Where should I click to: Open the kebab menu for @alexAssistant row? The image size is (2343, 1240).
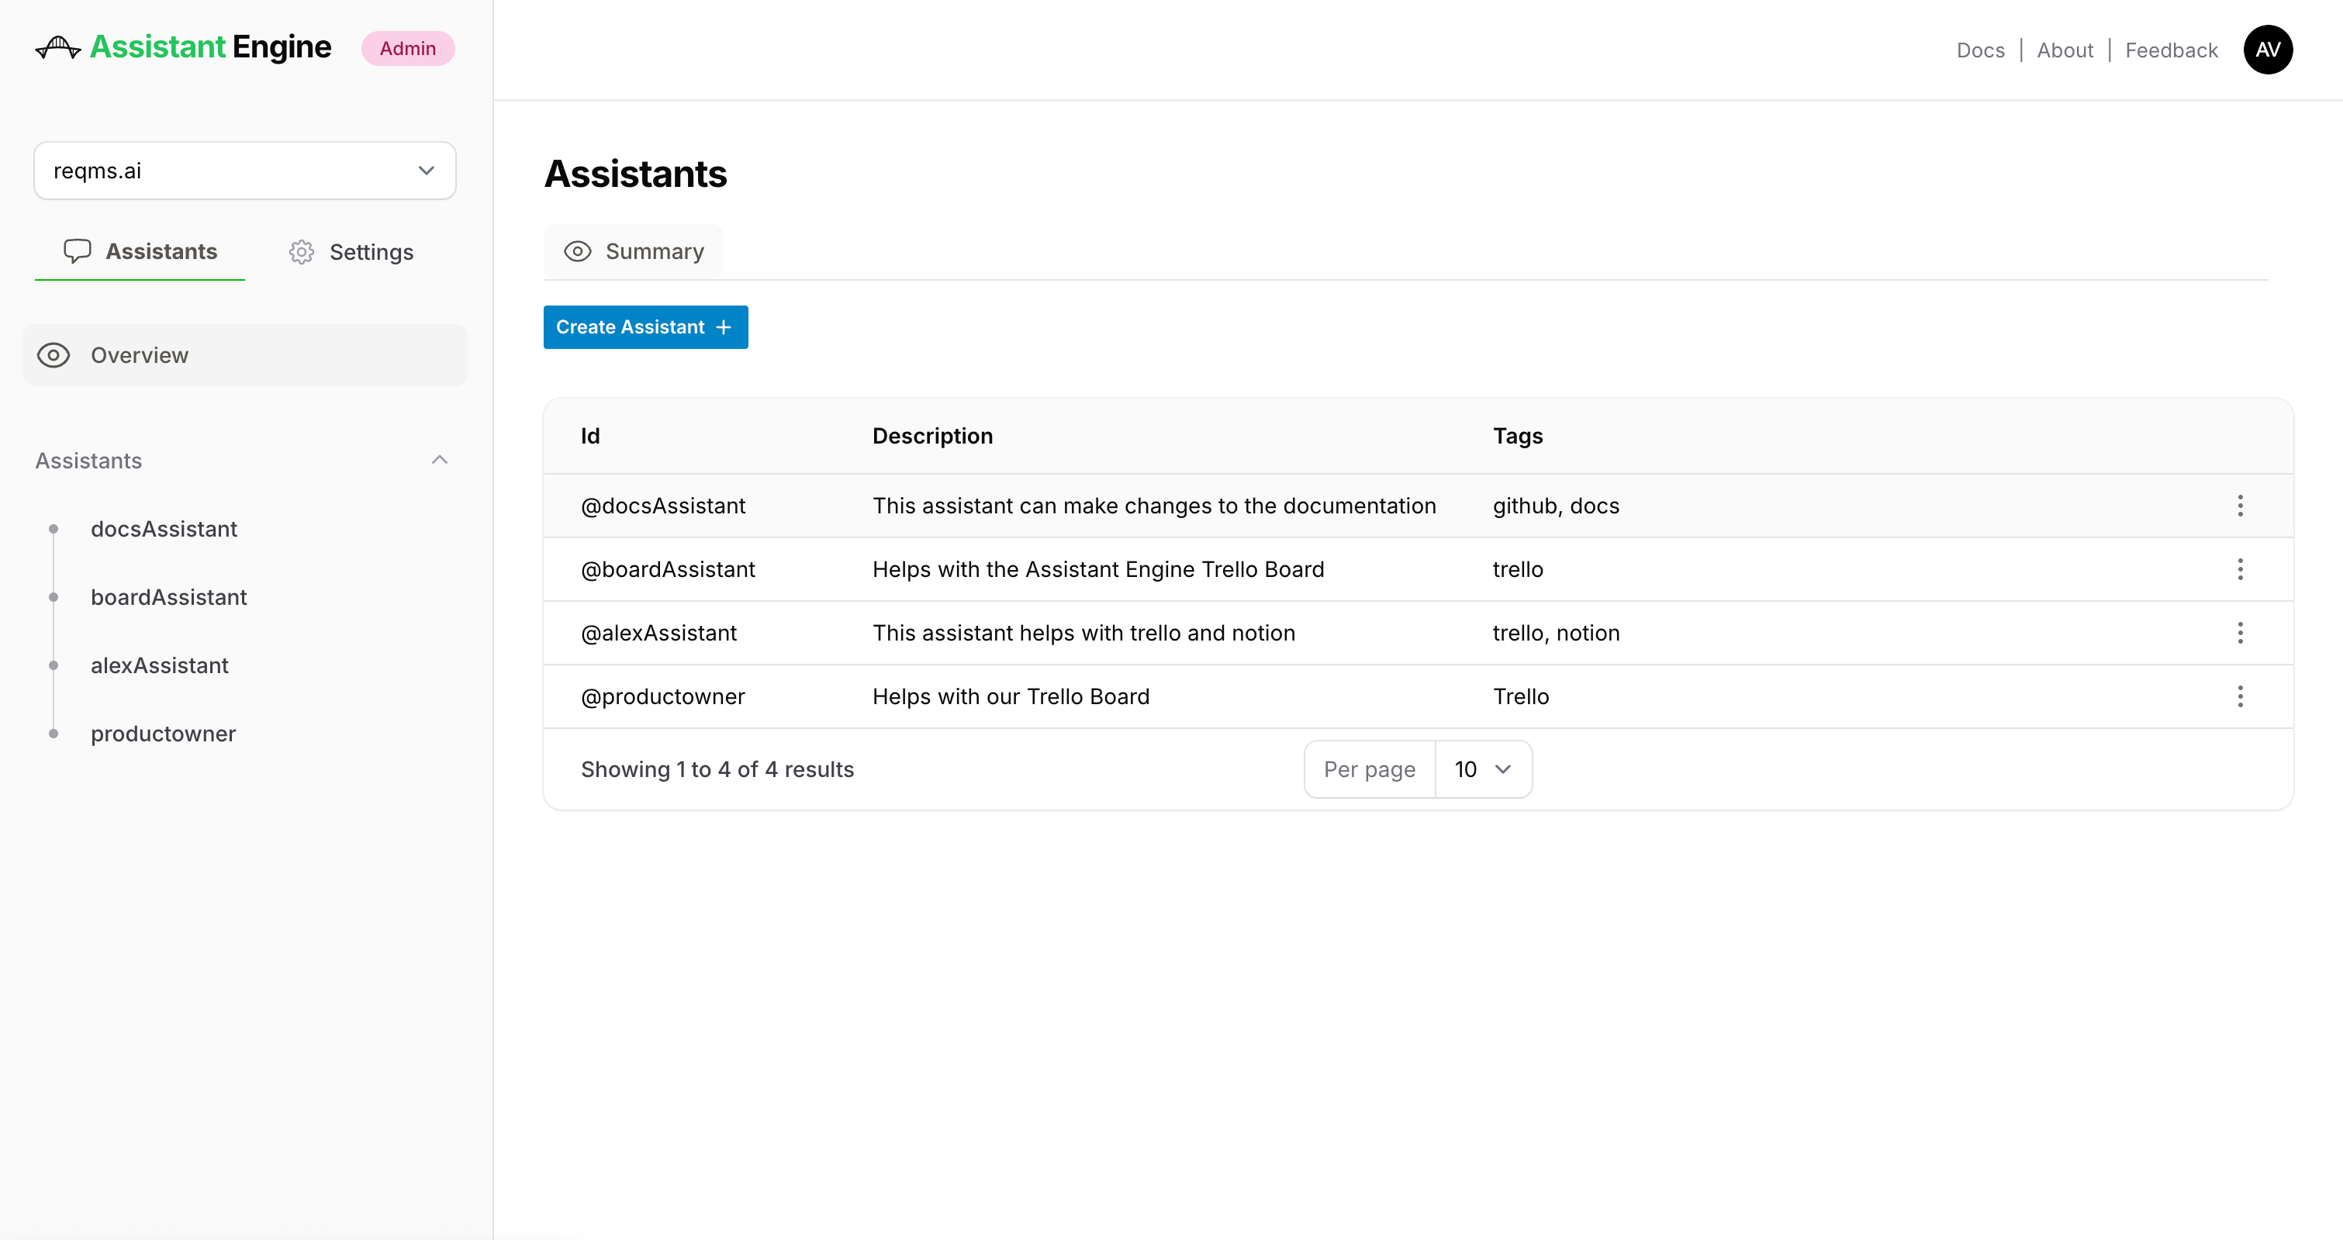pyautogui.click(x=2240, y=634)
